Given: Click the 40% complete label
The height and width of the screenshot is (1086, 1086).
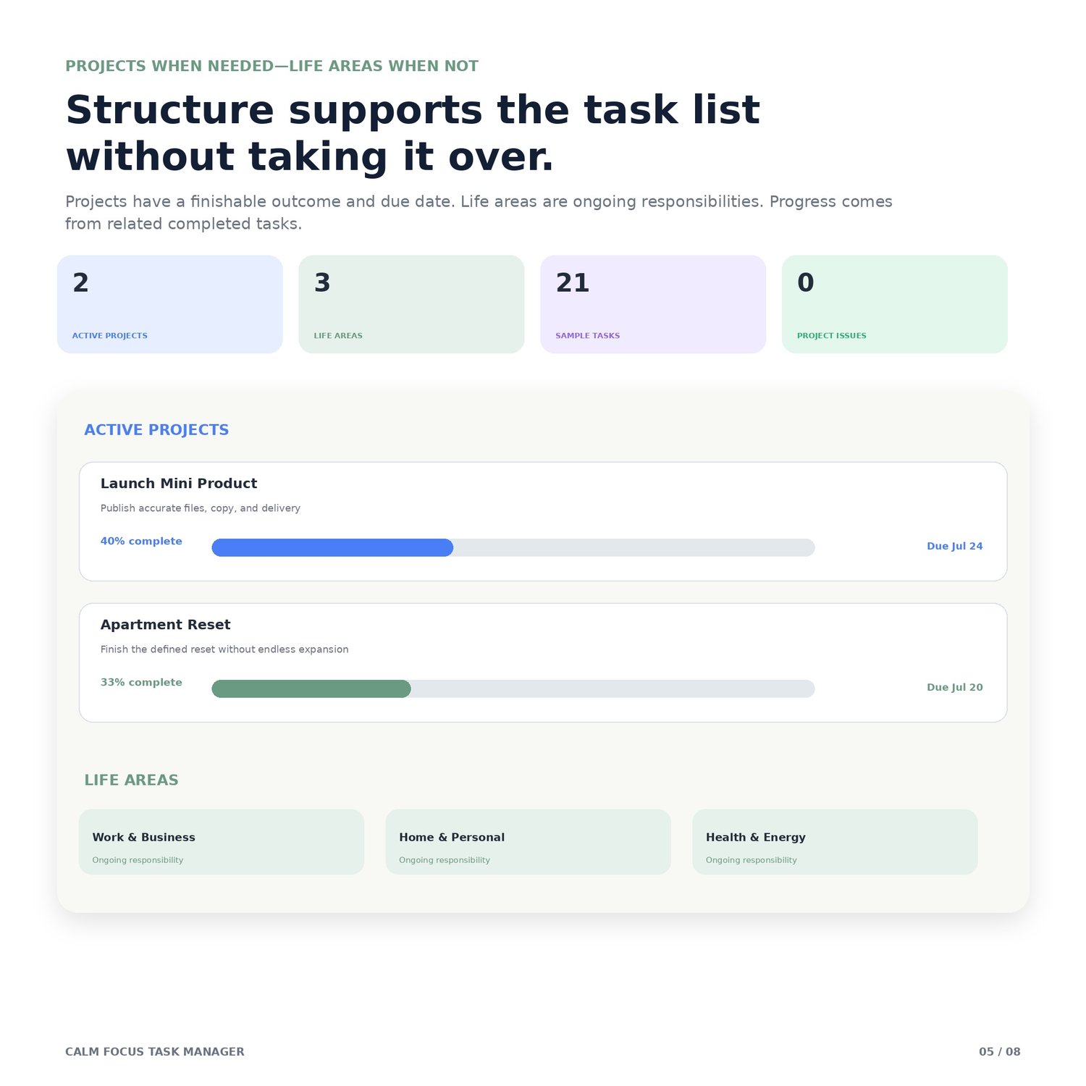Looking at the screenshot, I should pyautogui.click(x=141, y=541).
